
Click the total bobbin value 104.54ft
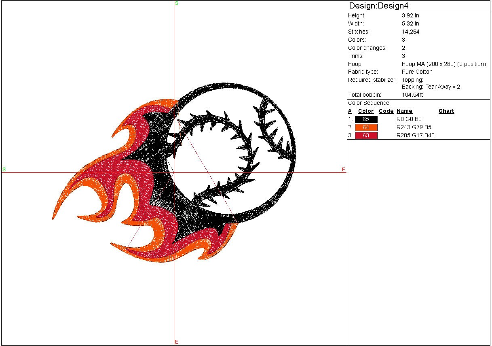pyautogui.click(x=412, y=95)
